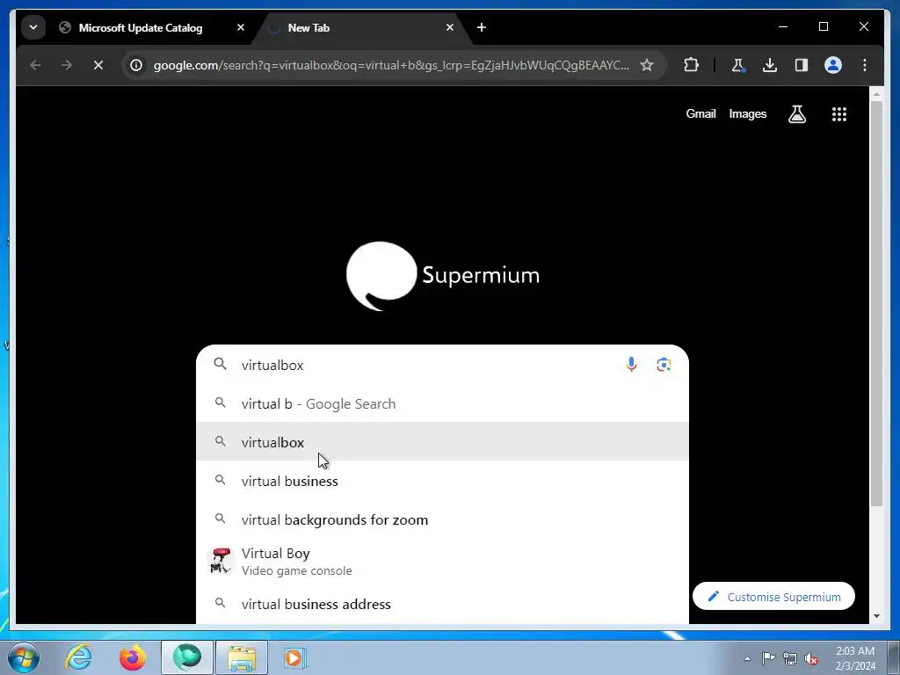Toggle the side panel
Viewport: 900px width, 675px height.
coord(802,65)
